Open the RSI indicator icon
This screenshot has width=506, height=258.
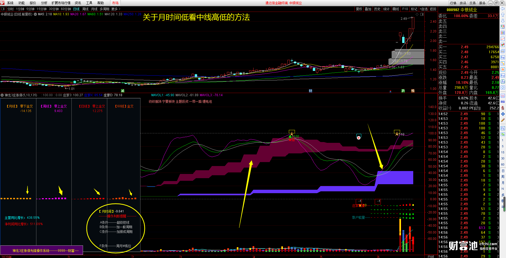click(503, 101)
